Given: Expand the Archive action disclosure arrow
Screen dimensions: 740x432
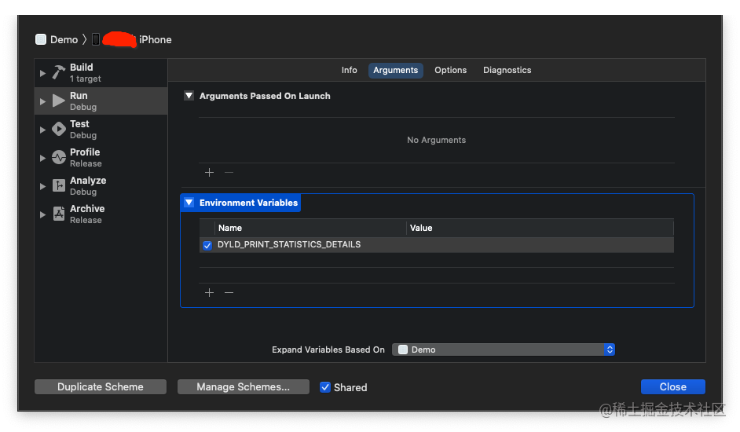Looking at the screenshot, I should [42, 214].
